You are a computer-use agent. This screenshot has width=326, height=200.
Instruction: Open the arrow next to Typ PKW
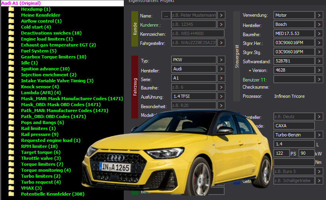point(221,60)
